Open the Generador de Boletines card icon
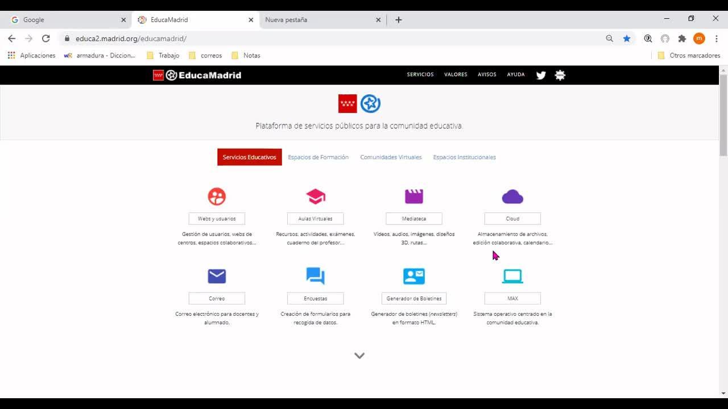Viewport: 728px width, 409px height. (x=414, y=276)
